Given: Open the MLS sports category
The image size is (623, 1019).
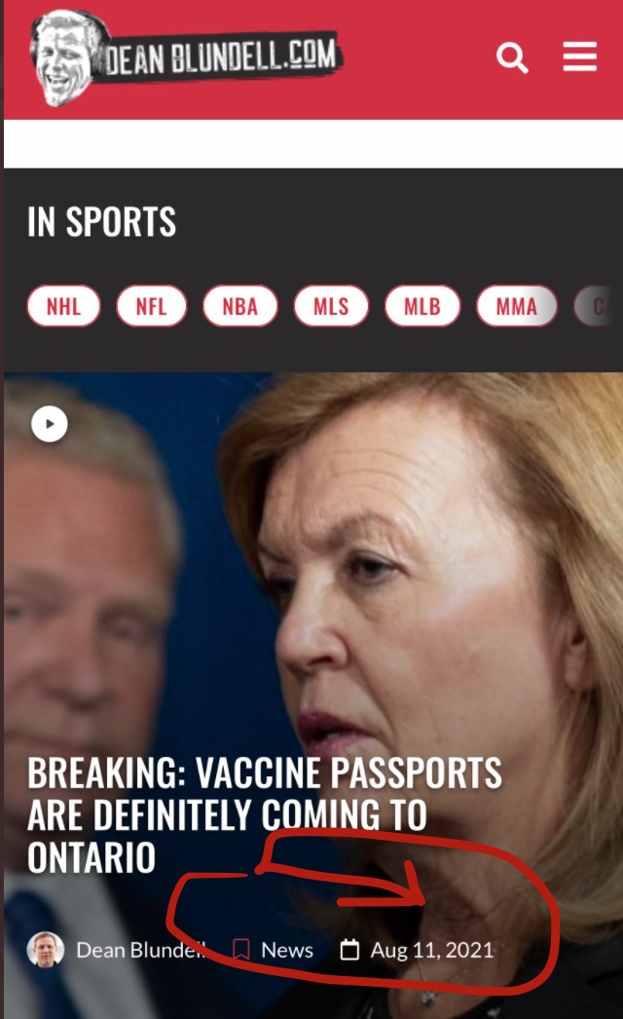Looking at the screenshot, I should (x=331, y=306).
